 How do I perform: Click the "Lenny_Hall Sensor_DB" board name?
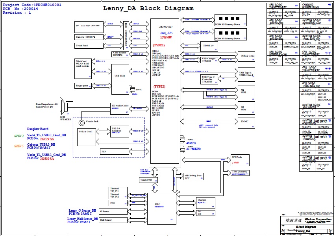tap(82, 219)
